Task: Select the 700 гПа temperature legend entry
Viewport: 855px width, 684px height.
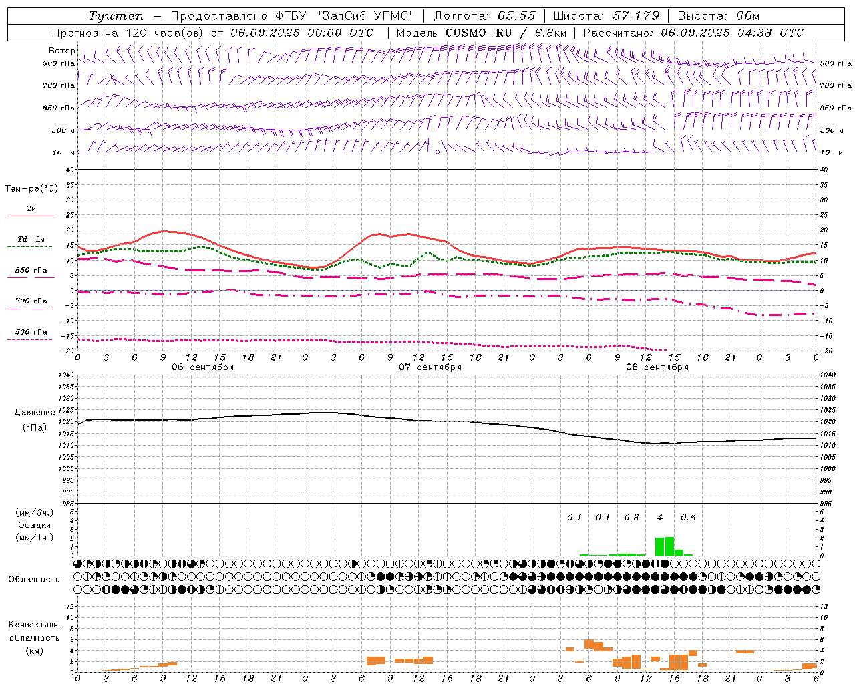Action: pyautogui.click(x=31, y=303)
